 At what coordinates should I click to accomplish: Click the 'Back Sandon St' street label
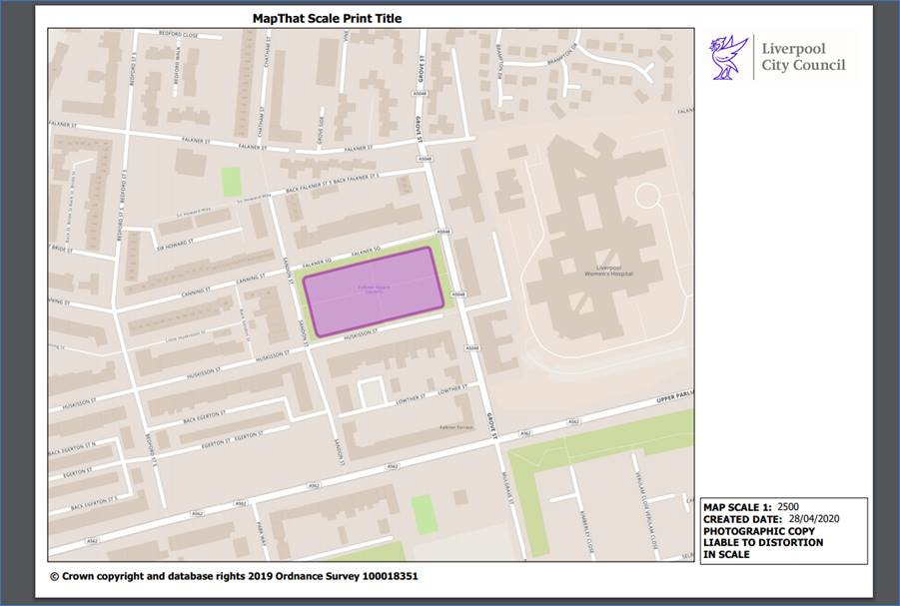point(245,325)
